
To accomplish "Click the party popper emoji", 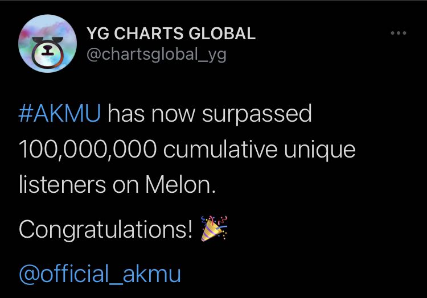I will point(215,229).
